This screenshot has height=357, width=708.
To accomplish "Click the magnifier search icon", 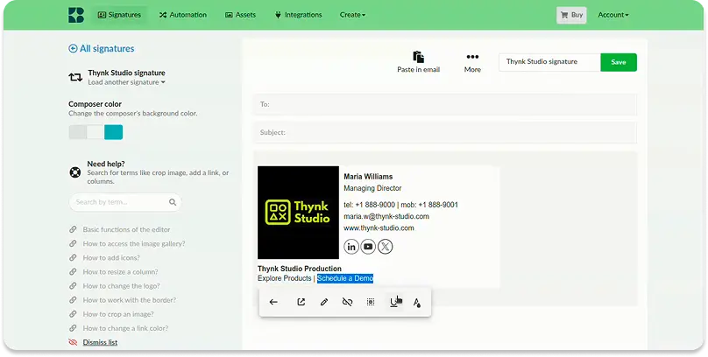I will tap(173, 202).
